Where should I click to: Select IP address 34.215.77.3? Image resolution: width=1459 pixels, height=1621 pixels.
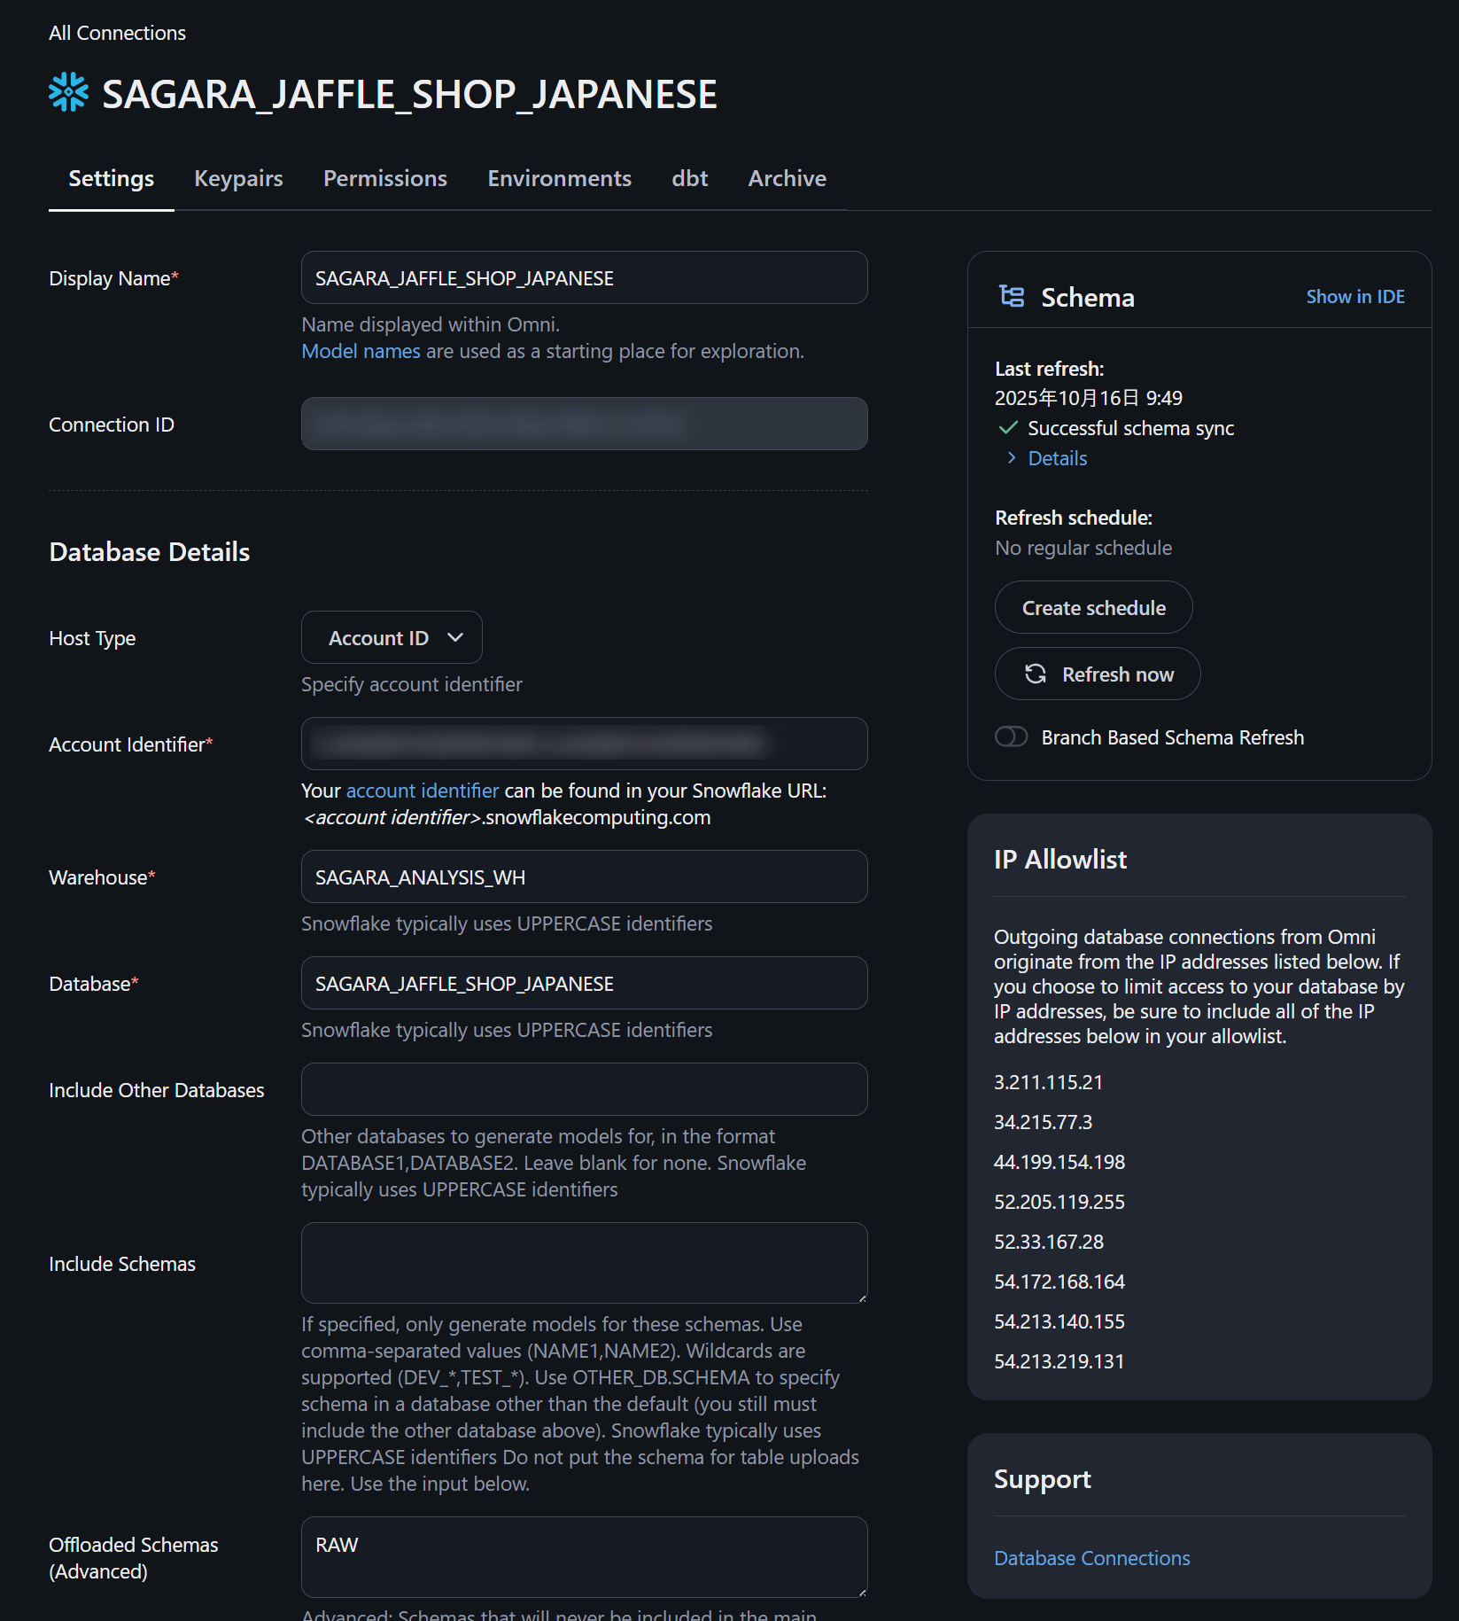tap(1044, 1121)
